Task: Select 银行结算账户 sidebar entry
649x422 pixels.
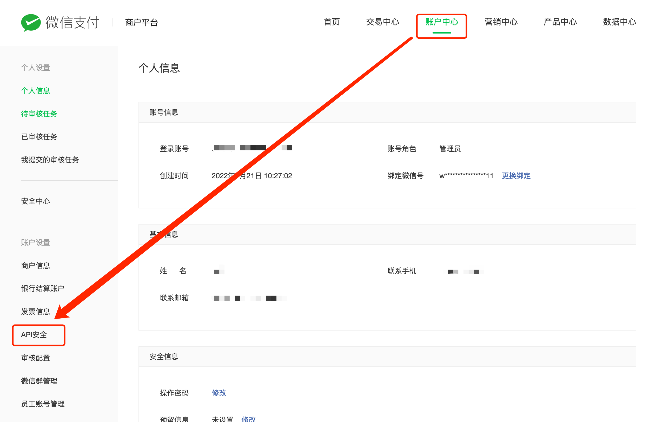Action: (43, 288)
